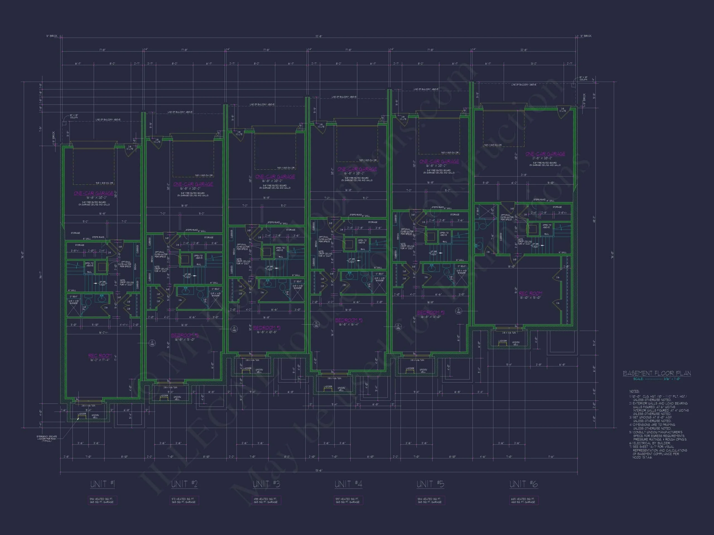Select the UNIT #2 title label
This screenshot has width=714, height=535.
pos(184,484)
